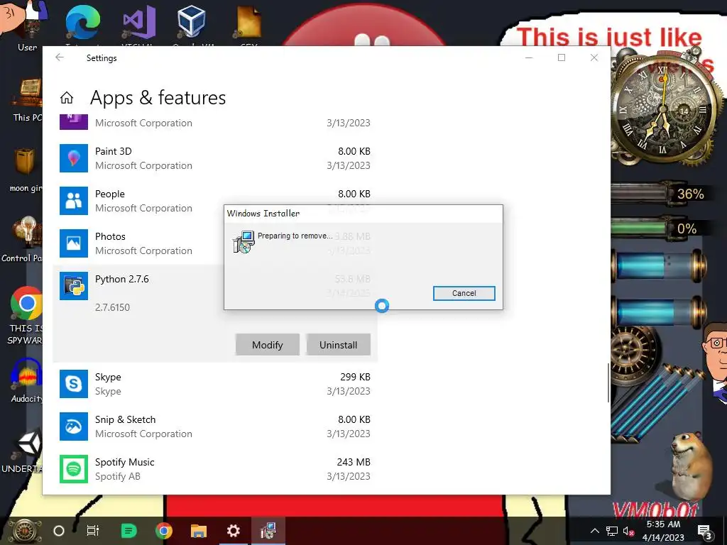Click Modify for Python 2.7.6
The width and height of the screenshot is (727, 545).
(x=267, y=345)
